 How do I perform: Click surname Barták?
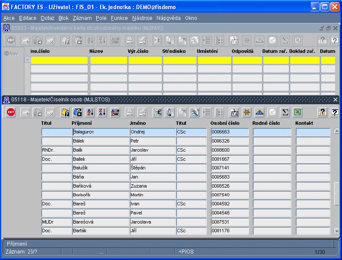pyautogui.click(x=101, y=231)
